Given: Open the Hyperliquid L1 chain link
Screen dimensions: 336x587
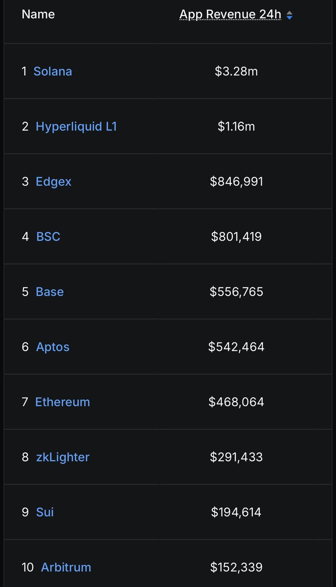Looking at the screenshot, I should click(x=76, y=127).
